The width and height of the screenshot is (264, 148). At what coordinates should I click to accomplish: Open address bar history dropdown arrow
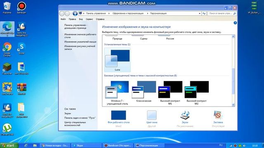[200, 14]
